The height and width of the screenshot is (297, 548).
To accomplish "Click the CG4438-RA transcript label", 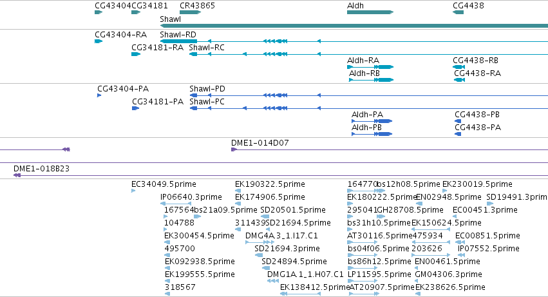I will [477, 73].
